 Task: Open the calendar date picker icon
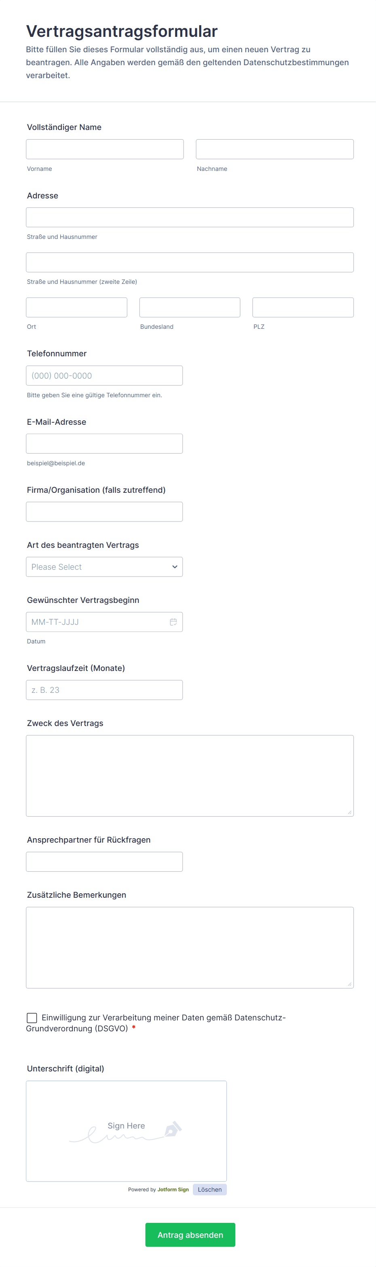click(173, 622)
